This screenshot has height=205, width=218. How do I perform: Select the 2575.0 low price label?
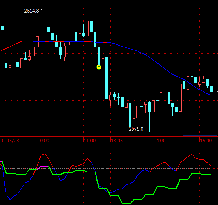[x=136, y=129]
